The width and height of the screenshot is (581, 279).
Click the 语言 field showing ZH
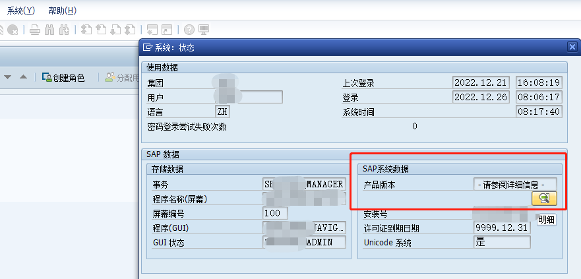pos(222,111)
